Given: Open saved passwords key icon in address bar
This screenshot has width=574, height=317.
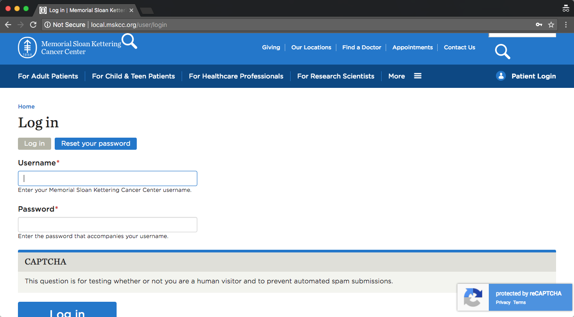Looking at the screenshot, I should (x=539, y=25).
